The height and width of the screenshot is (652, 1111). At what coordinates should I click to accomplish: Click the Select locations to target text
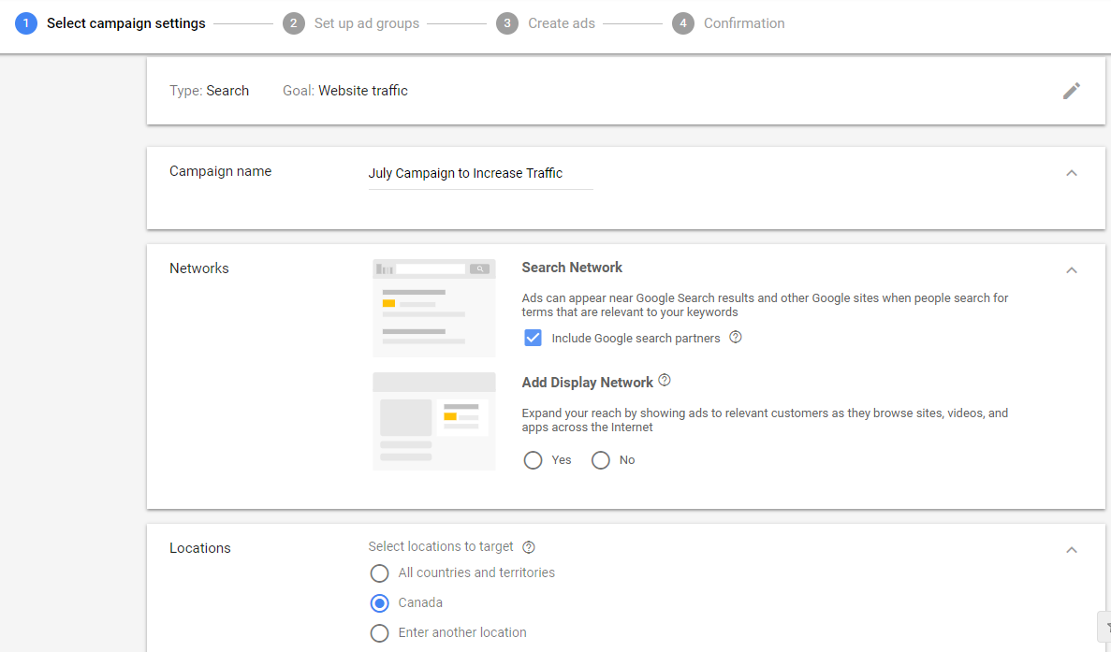pyautogui.click(x=441, y=546)
